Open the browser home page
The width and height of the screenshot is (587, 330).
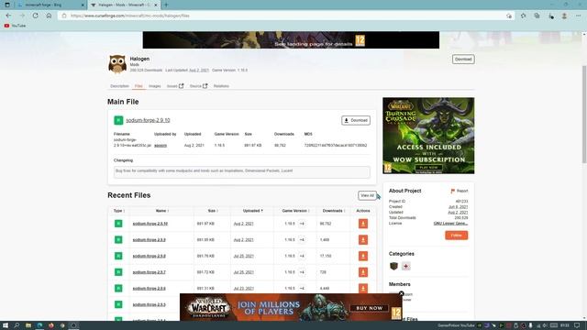click(x=49, y=16)
